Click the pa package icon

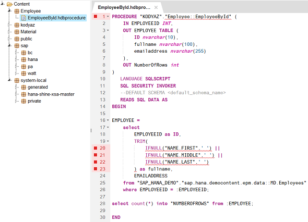(x=23, y=67)
